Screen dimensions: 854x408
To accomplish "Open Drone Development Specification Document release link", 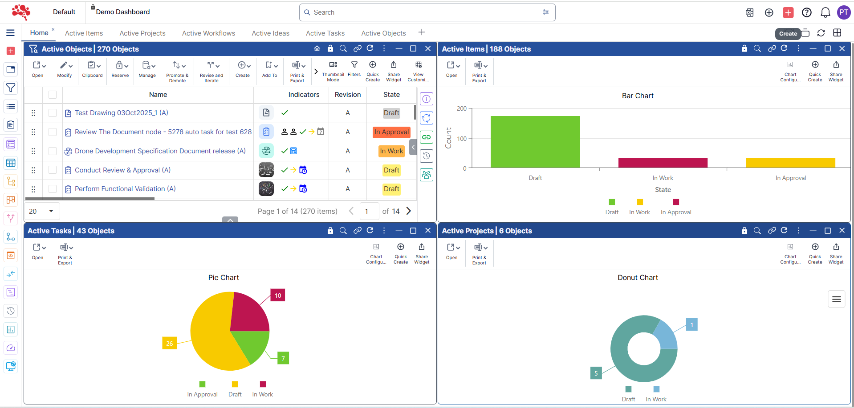I will pos(160,151).
